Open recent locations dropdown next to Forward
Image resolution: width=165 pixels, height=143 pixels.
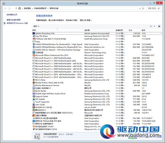[13, 8]
